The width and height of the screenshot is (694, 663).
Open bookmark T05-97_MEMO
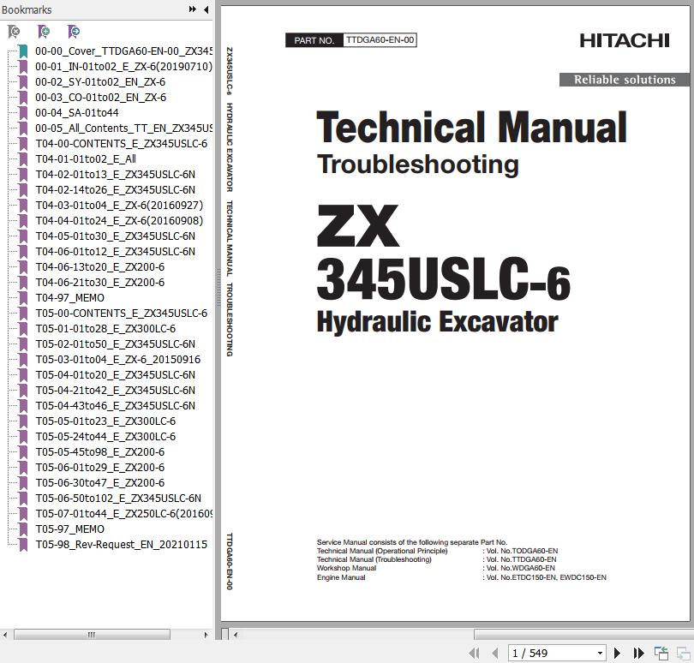coord(70,529)
